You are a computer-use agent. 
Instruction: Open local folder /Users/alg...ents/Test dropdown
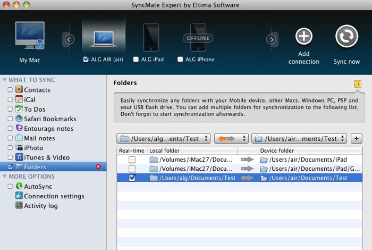164,139
